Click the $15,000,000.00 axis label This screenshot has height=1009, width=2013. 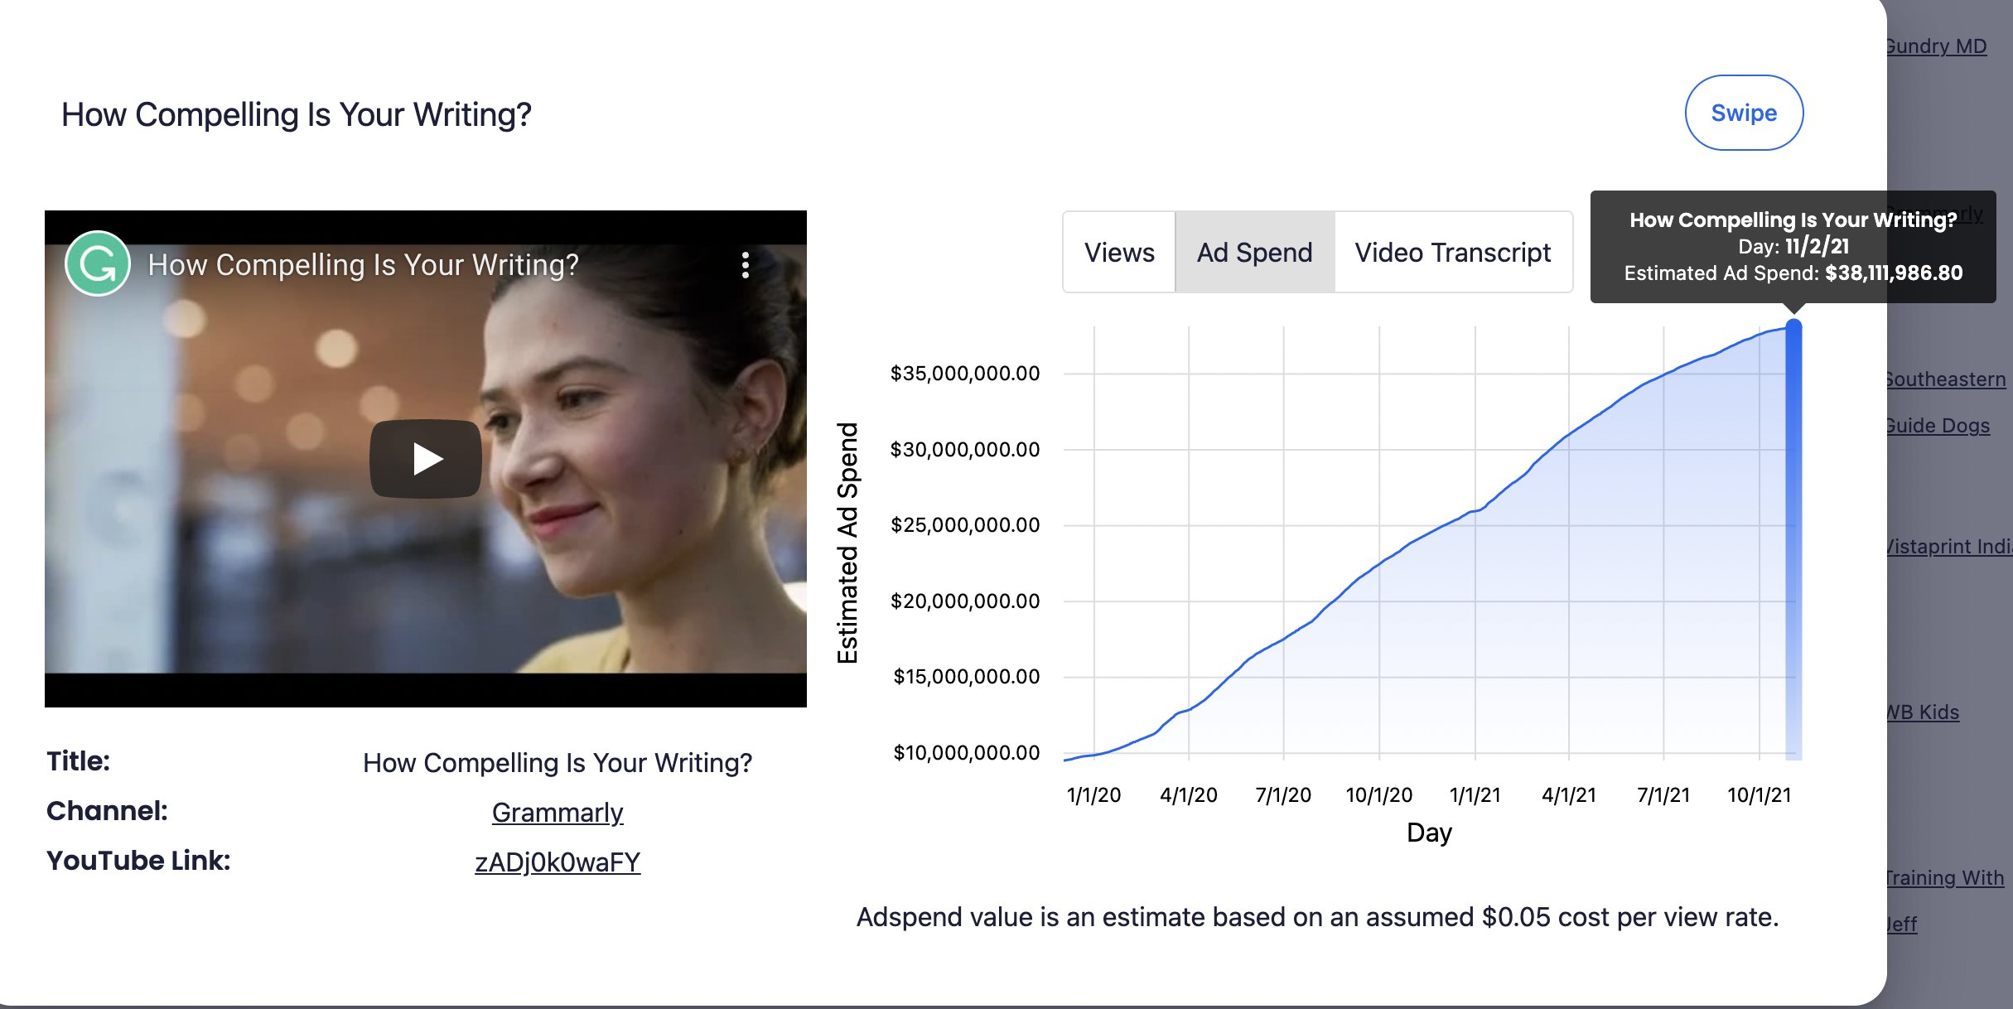tap(967, 677)
